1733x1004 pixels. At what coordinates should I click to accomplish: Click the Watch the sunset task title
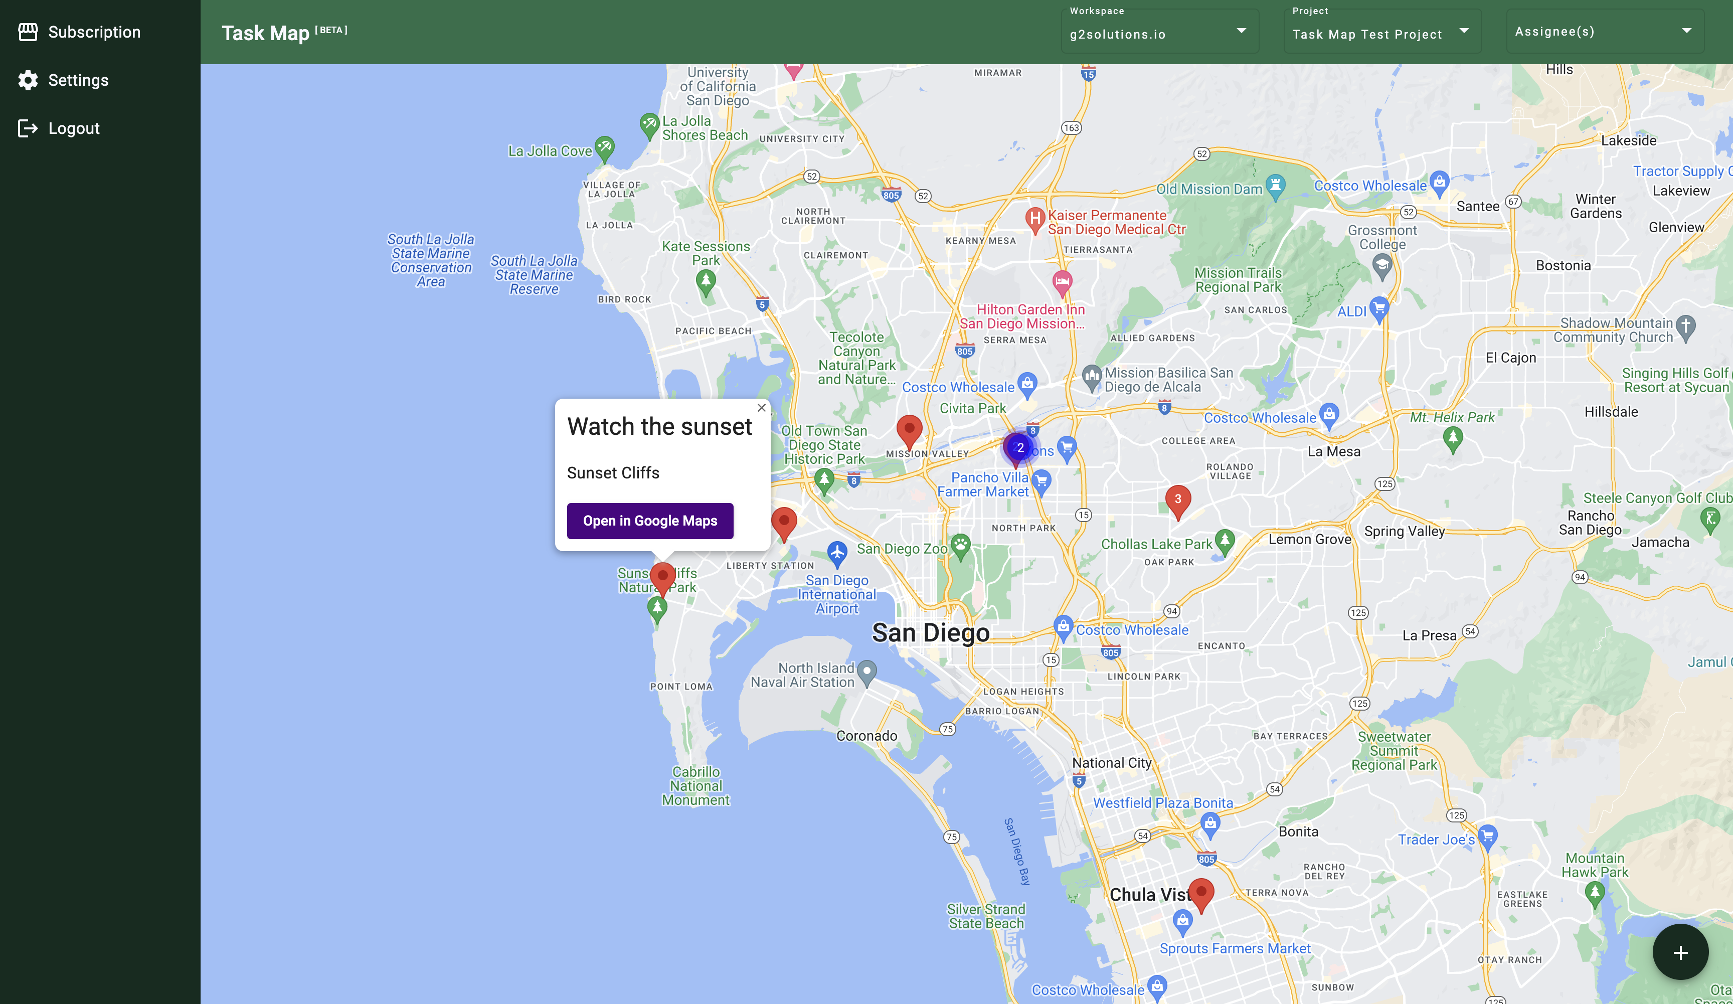point(659,426)
